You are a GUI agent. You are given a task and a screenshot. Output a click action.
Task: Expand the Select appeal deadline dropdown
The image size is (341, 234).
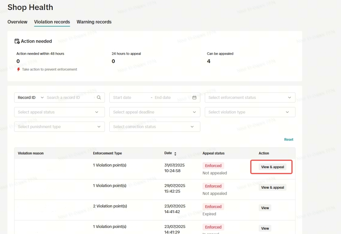coord(154,112)
